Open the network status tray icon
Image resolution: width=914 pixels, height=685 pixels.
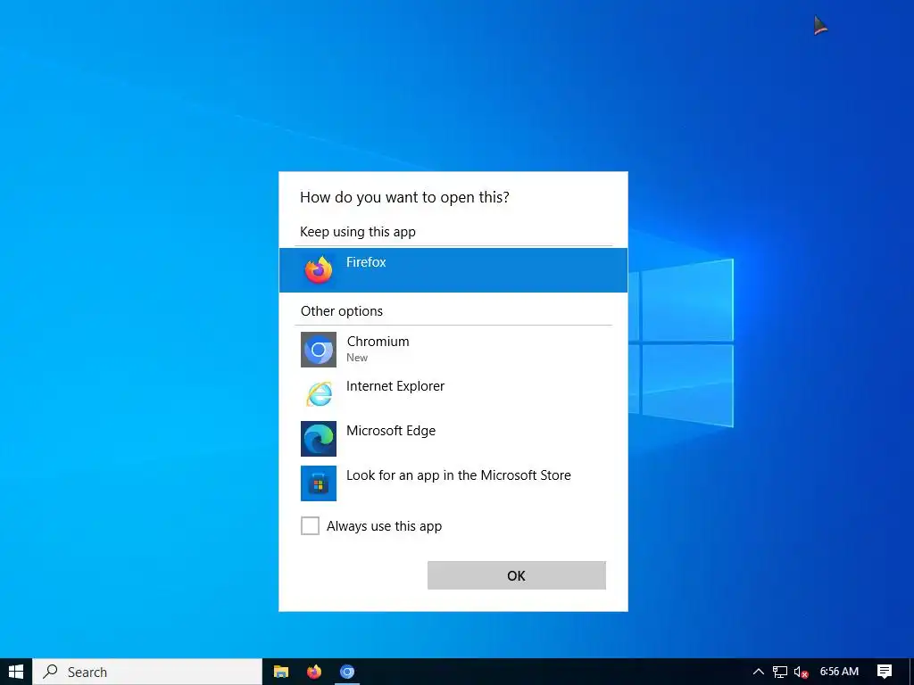point(780,672)
